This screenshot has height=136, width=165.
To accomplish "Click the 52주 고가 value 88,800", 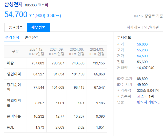I will (142, 79).
